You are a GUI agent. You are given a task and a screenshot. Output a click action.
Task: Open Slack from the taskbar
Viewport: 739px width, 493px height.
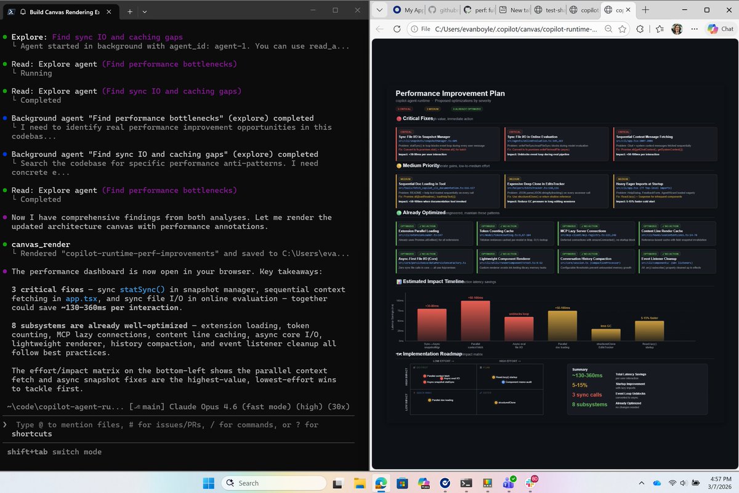coord(531,483)
